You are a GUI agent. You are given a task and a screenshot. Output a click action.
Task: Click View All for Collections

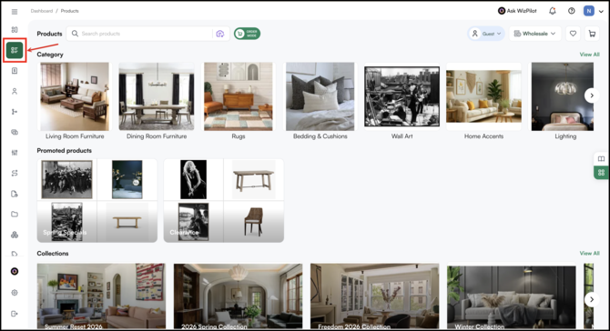[x=589, y=254]
